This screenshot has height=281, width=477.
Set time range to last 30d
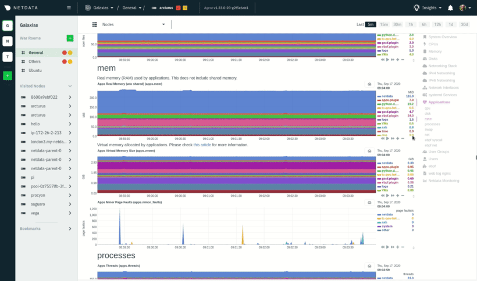[464, 24]
